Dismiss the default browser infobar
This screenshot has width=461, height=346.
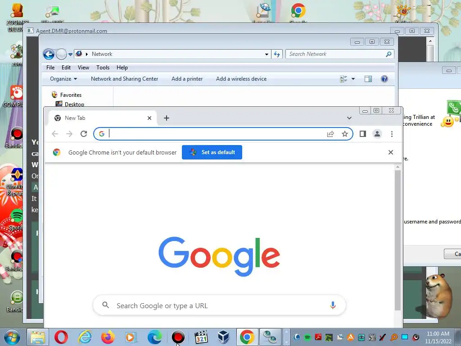(x=391, y=152)
